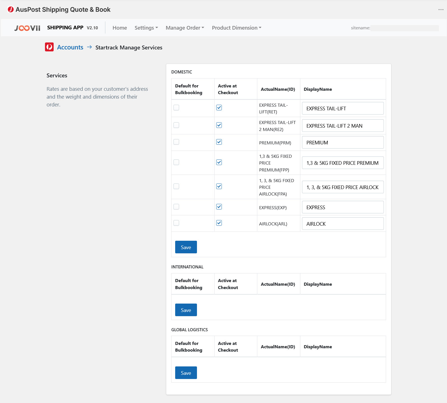447x403 pixels.
Task: Enable bulkbooking default for EXPRESS TAIL-LIFT(RET)
Action: [x=176, y=108]
